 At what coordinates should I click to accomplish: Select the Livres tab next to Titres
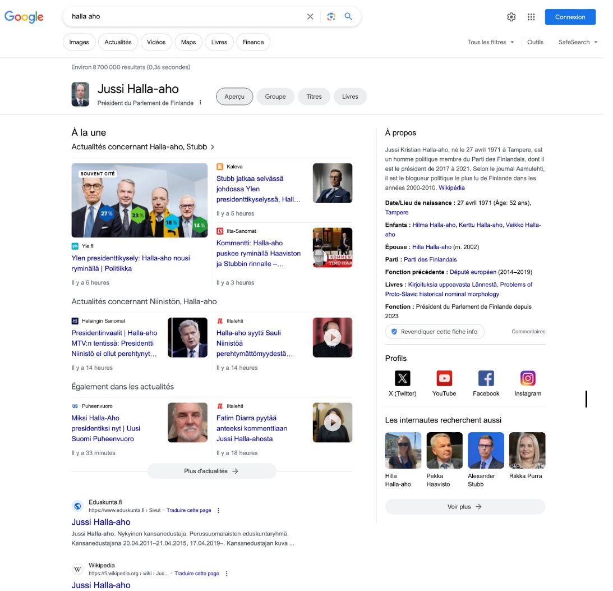click(350, 97)
